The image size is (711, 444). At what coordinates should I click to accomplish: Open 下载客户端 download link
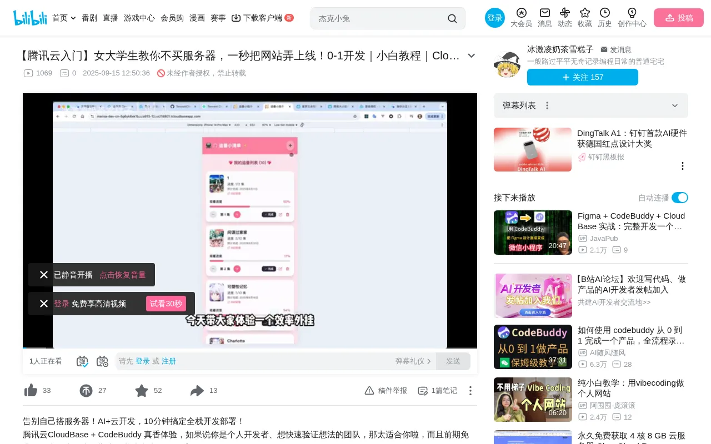click(x=262, y=18)
